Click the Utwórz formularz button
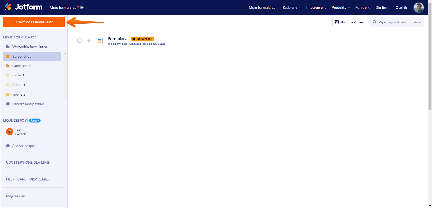 pyautogui.click(x=34, y=22)
